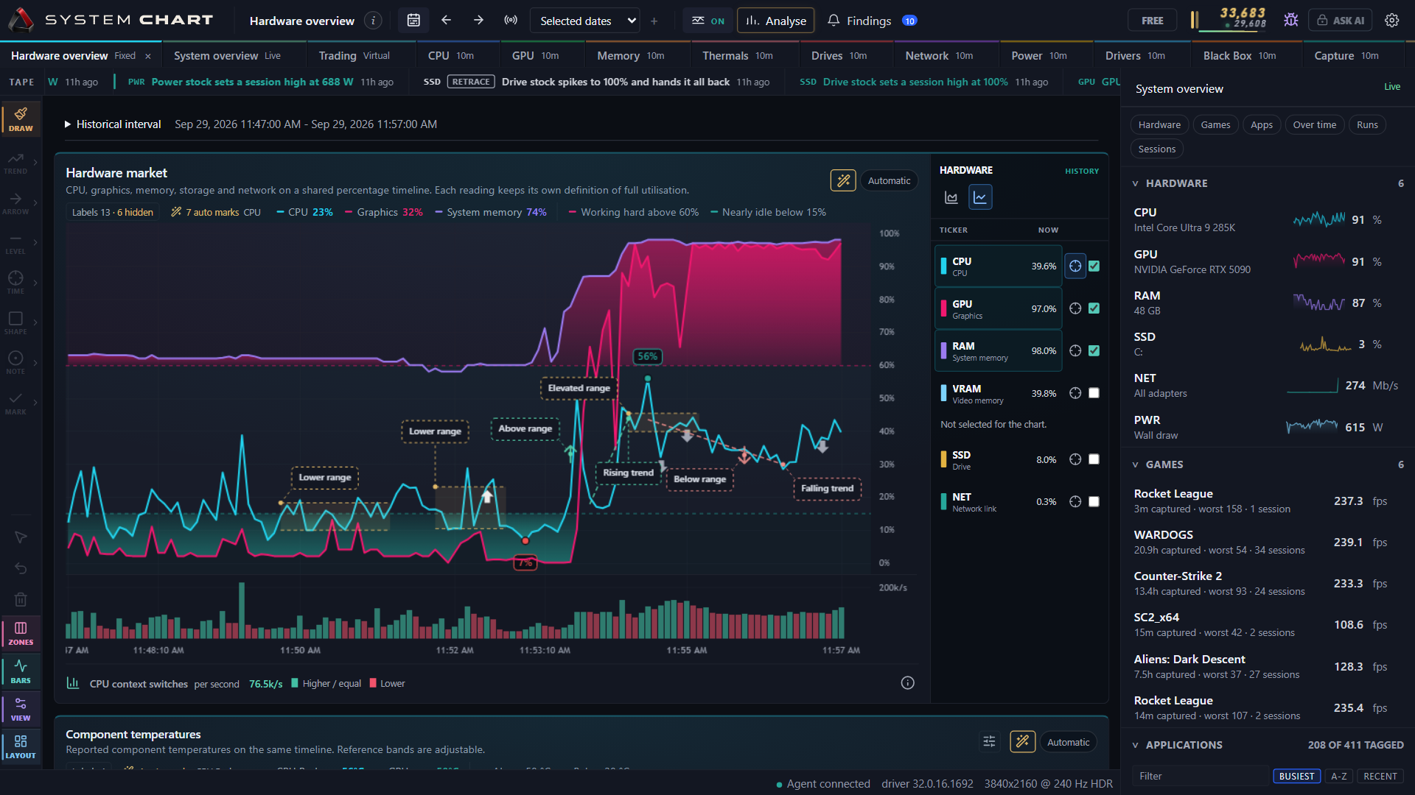Go to next interval arrow
This screenshot has width=1415, height=795.
tap(478, 21)
